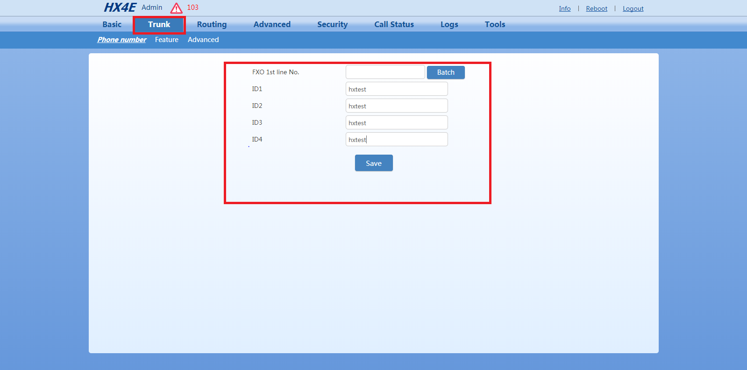Click the Batch button
Image resolution: width=747 pixels, height=370 pixels.
coord(446,72)
